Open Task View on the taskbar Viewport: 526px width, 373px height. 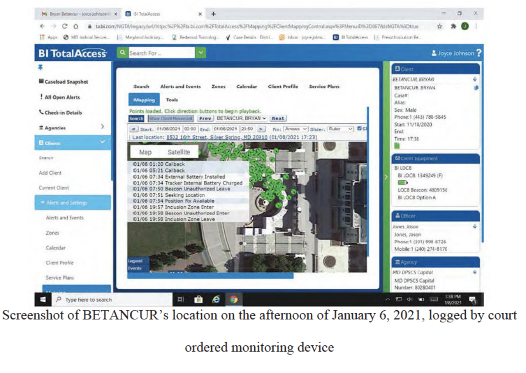[x=180, y=300]
